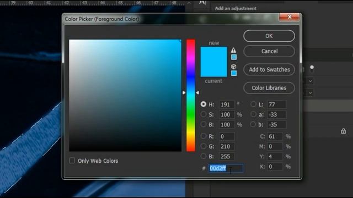Image resolution: width=353 pixels, height=198 pixels.
Task: Click inside the color saturation-brightness field
Action: (125, 95)
